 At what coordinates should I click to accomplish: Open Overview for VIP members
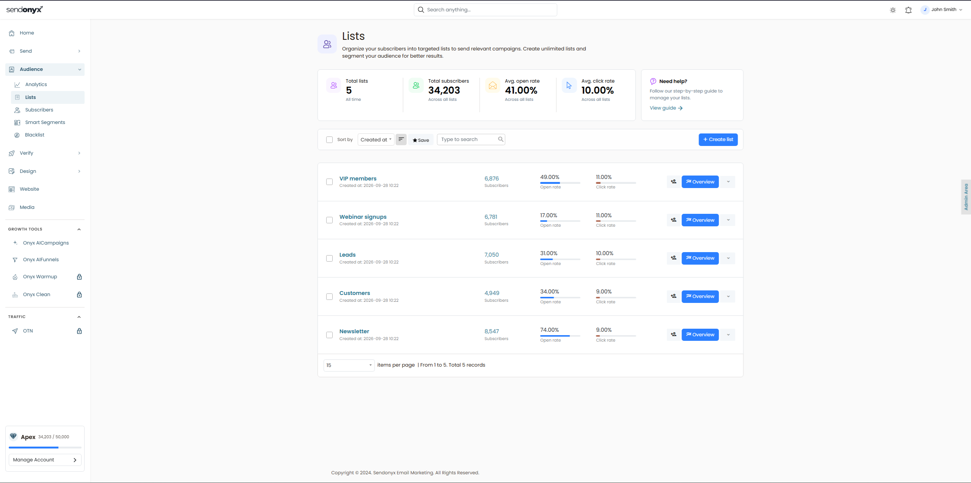pos(700,182)
